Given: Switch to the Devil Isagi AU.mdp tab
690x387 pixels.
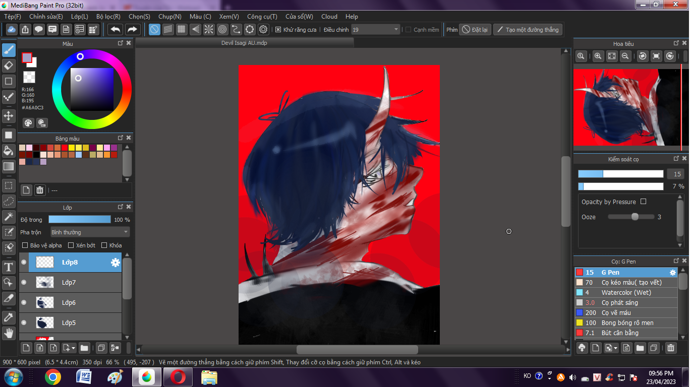Looking at the screenshot, I should (244, 43).
